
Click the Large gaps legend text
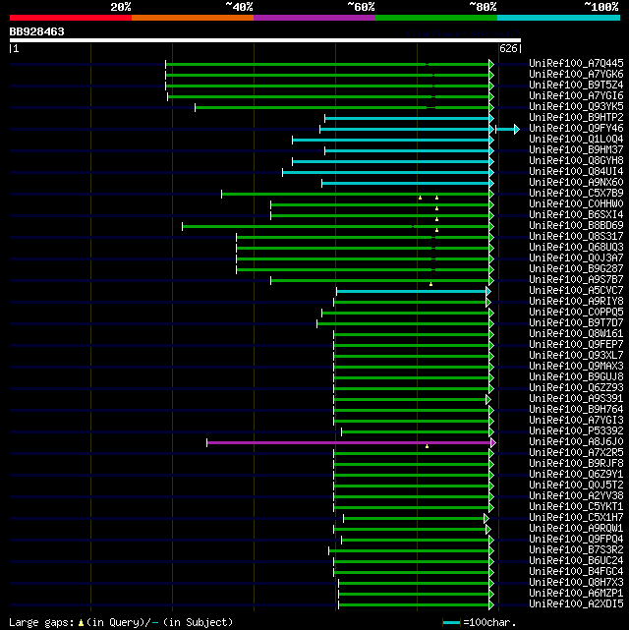(121, 623)
